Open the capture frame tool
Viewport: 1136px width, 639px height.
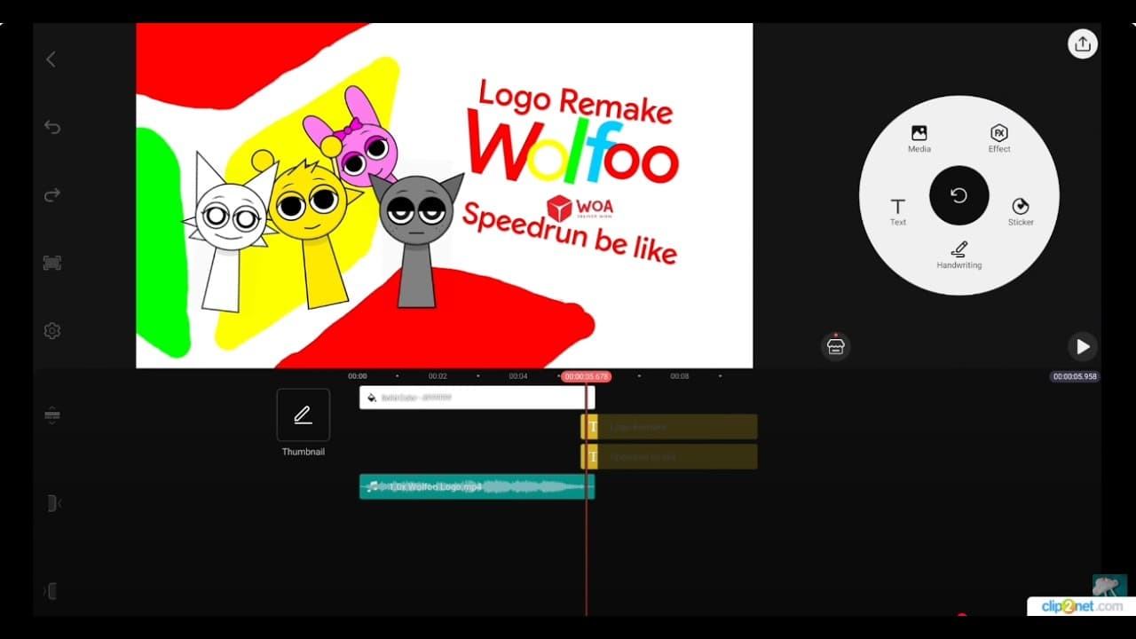pos(52,263)
